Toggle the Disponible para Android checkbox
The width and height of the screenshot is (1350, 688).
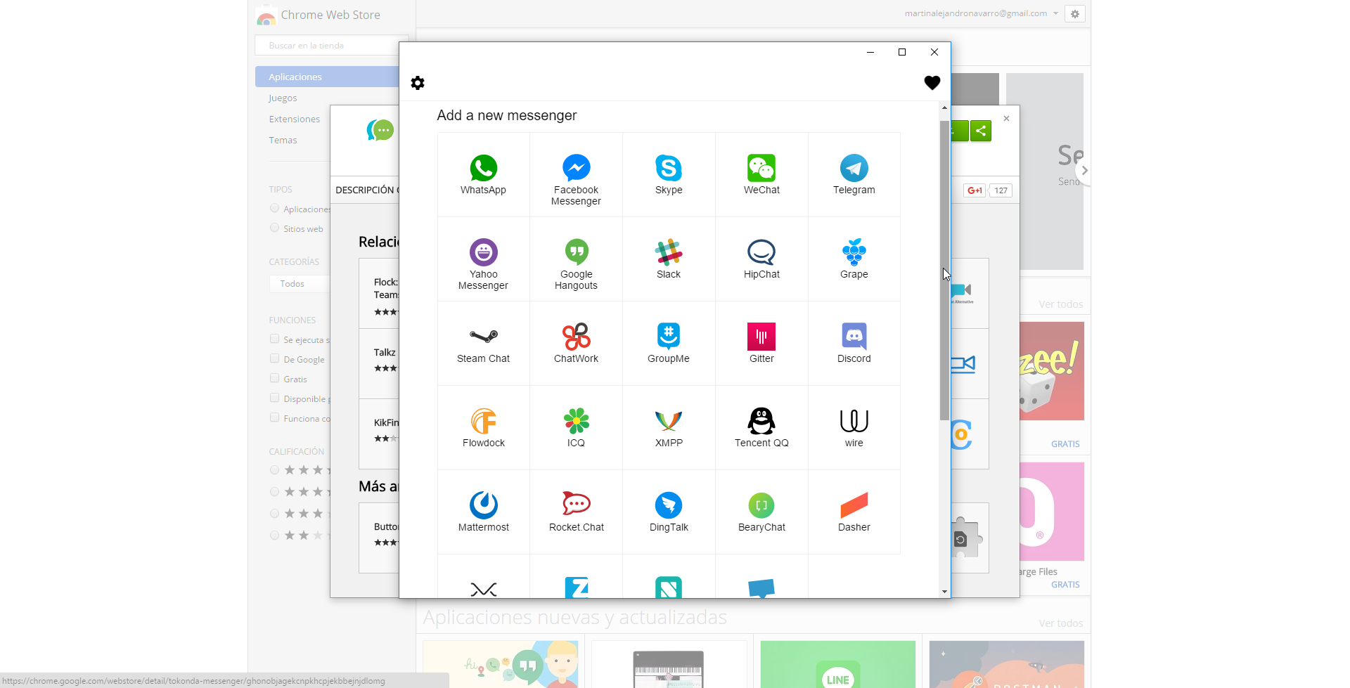(274, 398)
